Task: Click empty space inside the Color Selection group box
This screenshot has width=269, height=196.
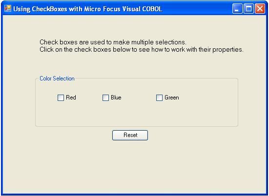Action: (136, 114)
